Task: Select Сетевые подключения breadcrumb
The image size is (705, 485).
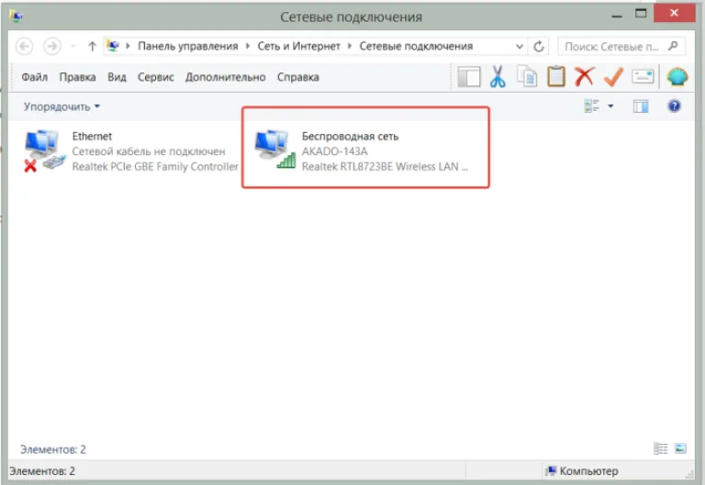Action: click(416, 46)
